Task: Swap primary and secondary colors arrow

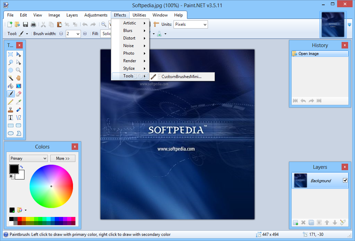Action: coord(21,167)
